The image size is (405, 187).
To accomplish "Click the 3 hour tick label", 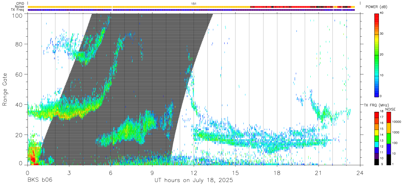I will pos(69,172).
